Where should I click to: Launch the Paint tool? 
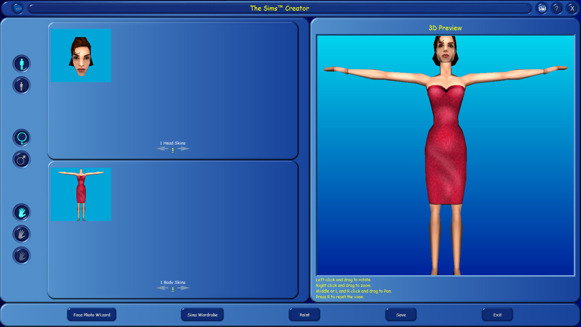[304, 315]
